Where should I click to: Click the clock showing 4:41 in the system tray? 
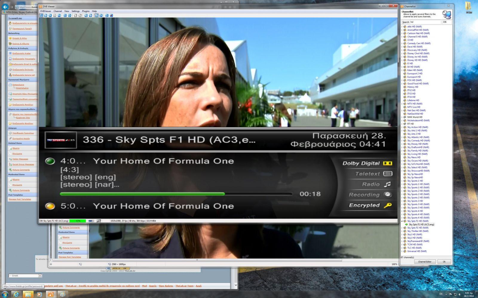tap(469, 294)
